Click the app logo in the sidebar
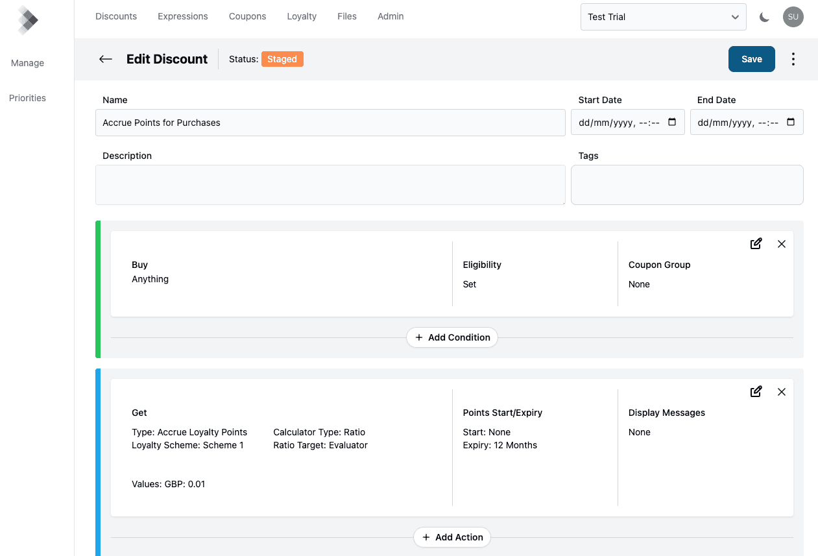The width and height of the screenshot is (818, 556). coord(27,20)
